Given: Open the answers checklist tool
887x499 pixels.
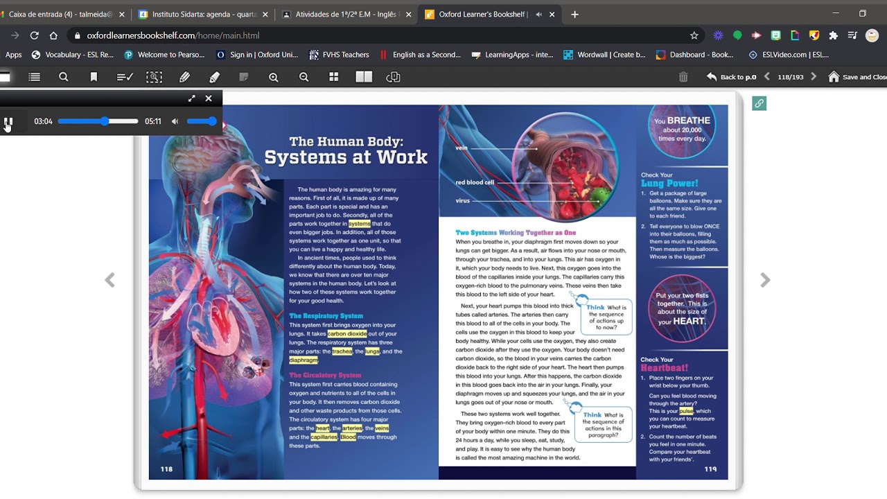Looking at the screenshot, I should pos(125,77).
